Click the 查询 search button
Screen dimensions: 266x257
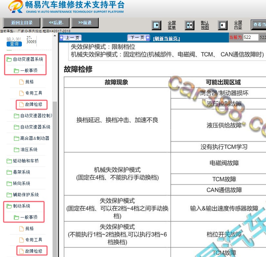click(x=14, y=44)
